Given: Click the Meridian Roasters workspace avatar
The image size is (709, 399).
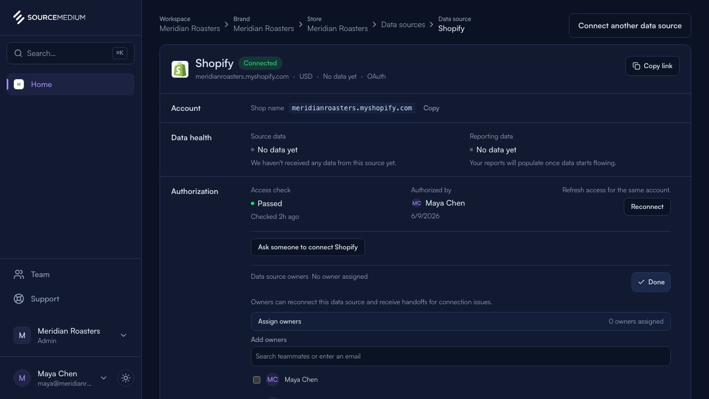Looking at the screenshot, I should [x=22, y=335].
